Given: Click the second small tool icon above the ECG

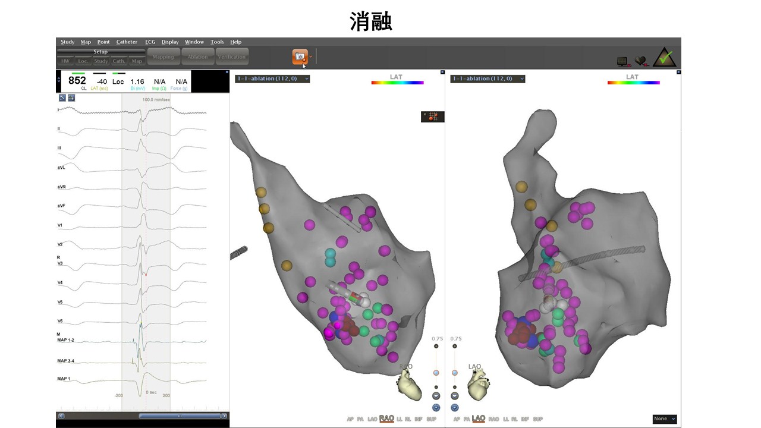Looking at the screenshot, I should pos(71,98).
